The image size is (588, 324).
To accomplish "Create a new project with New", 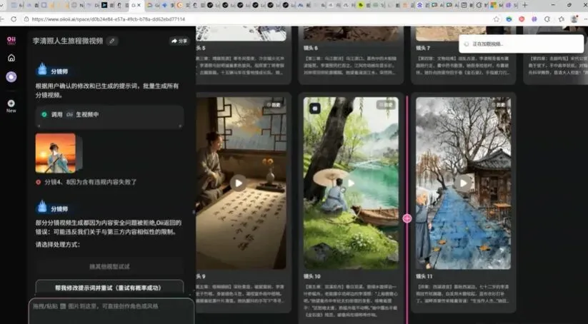I will click(11, 106).
